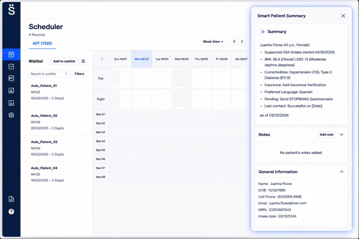Open the Week View dropdown

213,42
